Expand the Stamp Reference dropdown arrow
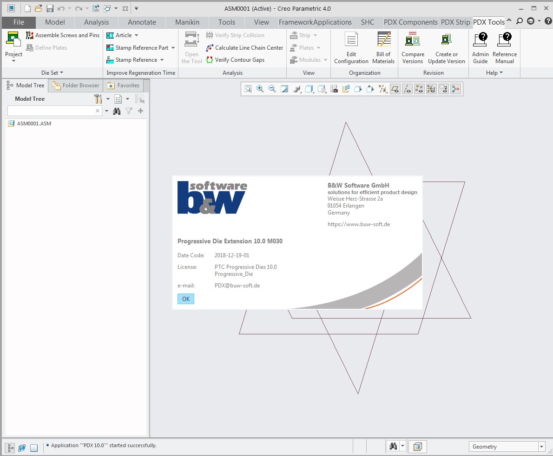The width and height of the screenshot is (553, 456). pos(162,60)
